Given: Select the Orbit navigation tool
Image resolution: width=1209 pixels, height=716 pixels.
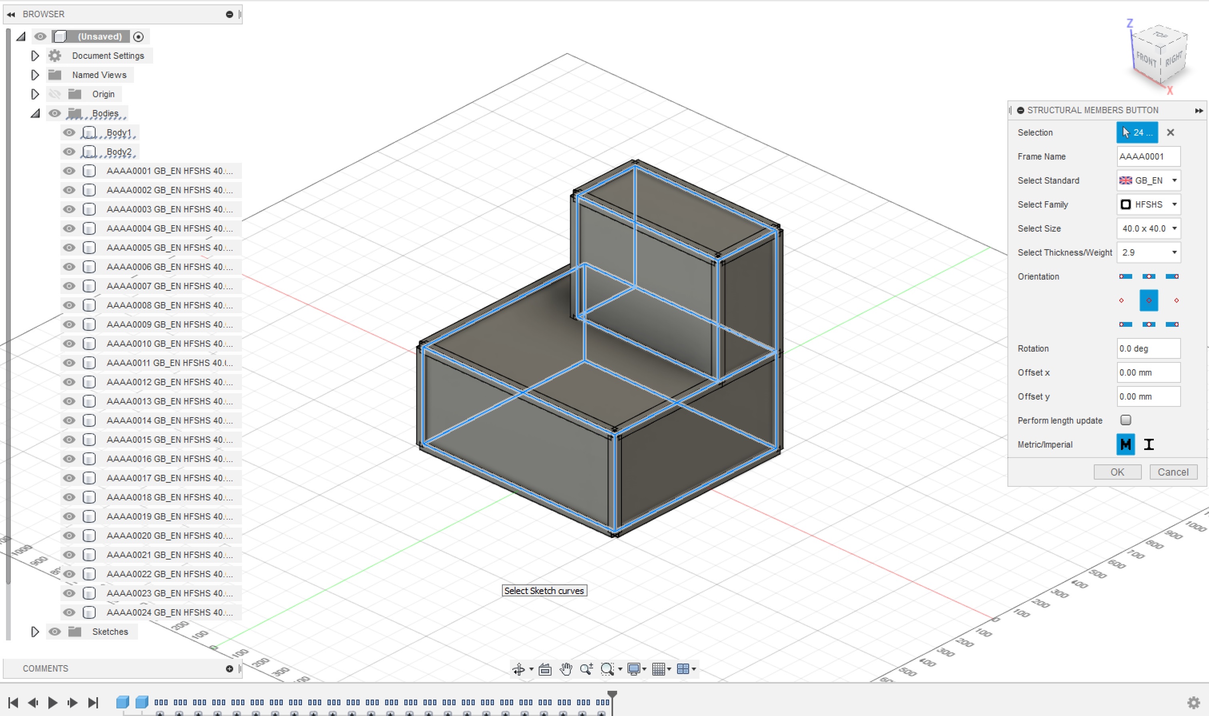Looking at the screenshot, I should [x=518, y=669].
